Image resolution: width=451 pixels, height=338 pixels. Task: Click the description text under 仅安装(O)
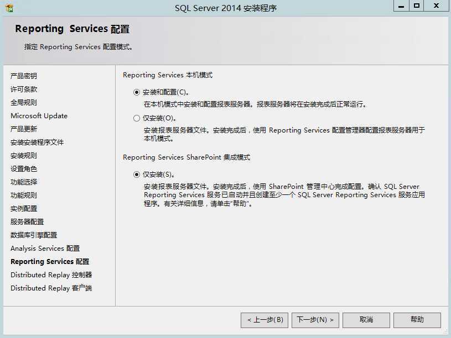pos(284,134)
